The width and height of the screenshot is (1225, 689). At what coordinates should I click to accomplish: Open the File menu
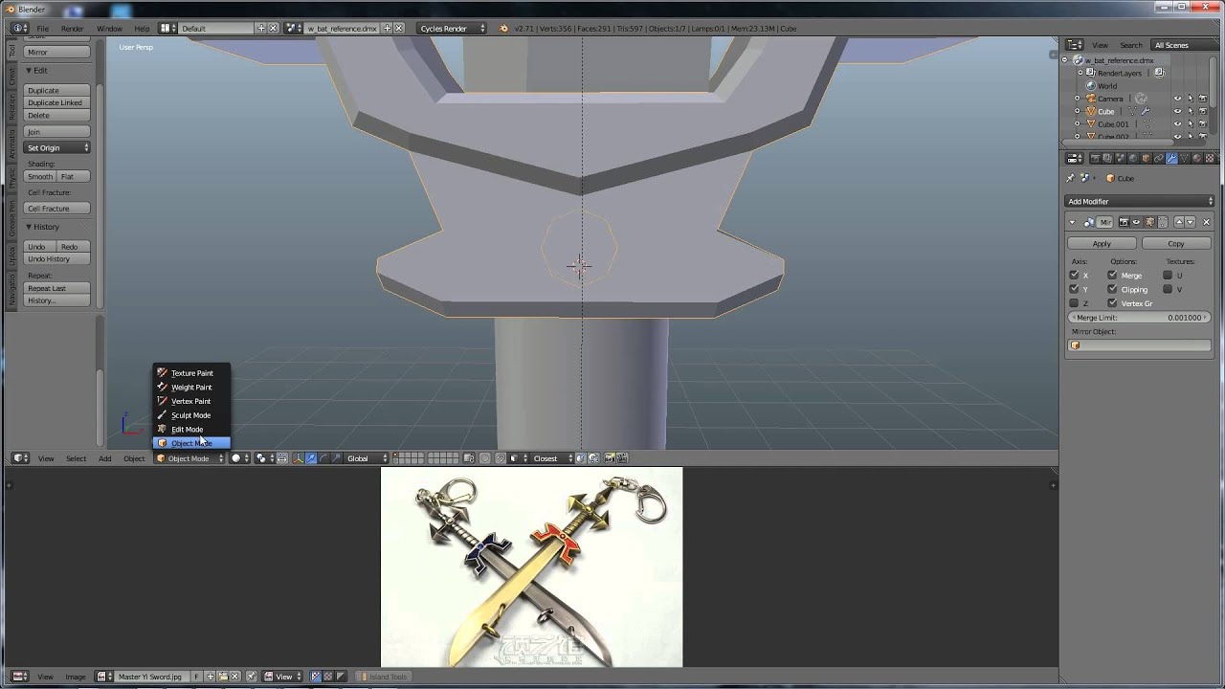43,29
